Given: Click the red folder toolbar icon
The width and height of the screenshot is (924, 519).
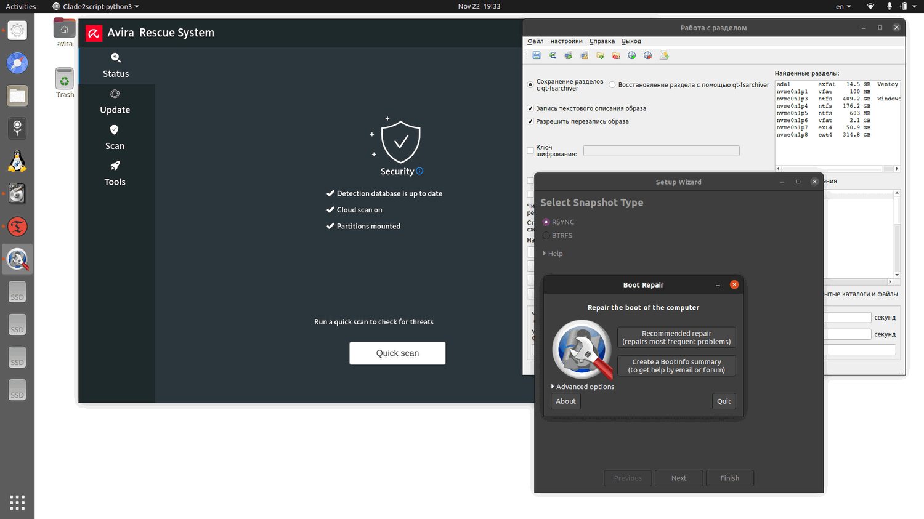Looking at the screenshot, I should pos(616,55).
